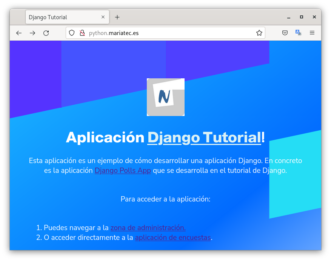Viewport: 331px width, 261px height.
Task: Save page to Pocket
Action: tap(285, 33)
